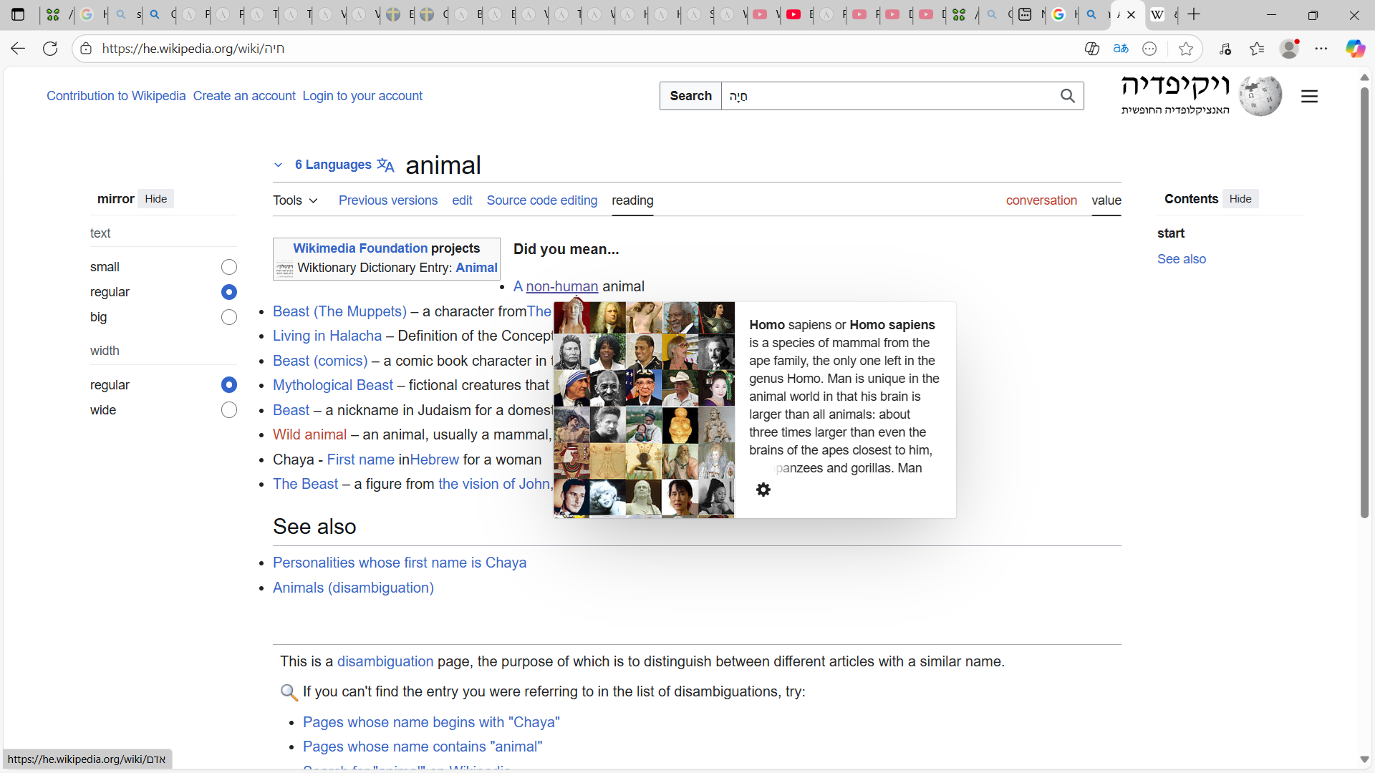Viewport: 1375px width, 773px height.
Task: Refresh the page with reload icon
Action: (50, 49)
